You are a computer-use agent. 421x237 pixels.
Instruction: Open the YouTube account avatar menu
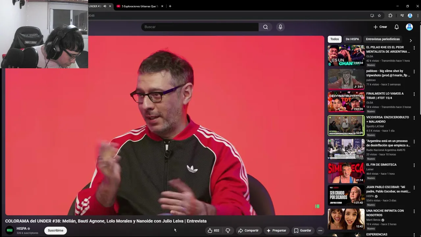tap(409, 27)
